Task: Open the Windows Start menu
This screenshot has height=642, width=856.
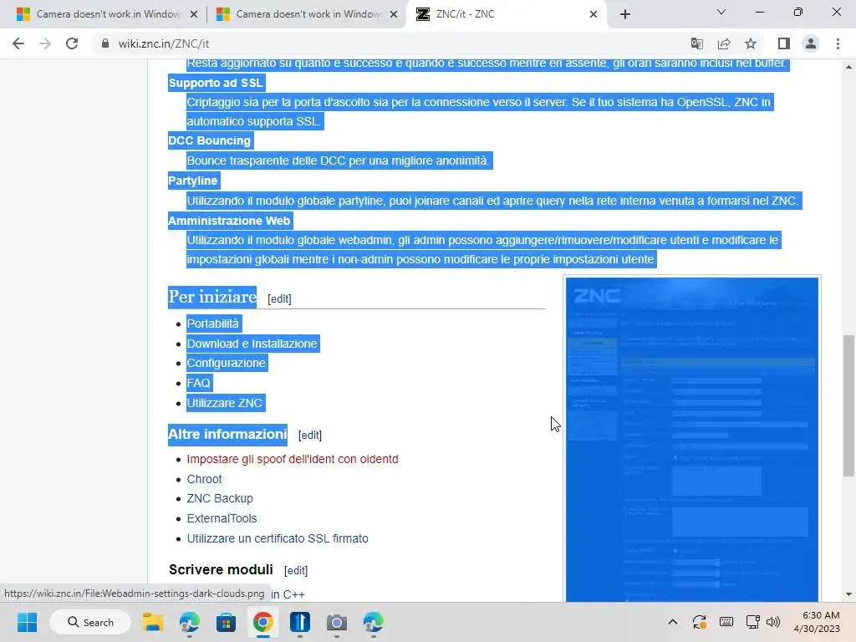Action: (x=27, y=622)
